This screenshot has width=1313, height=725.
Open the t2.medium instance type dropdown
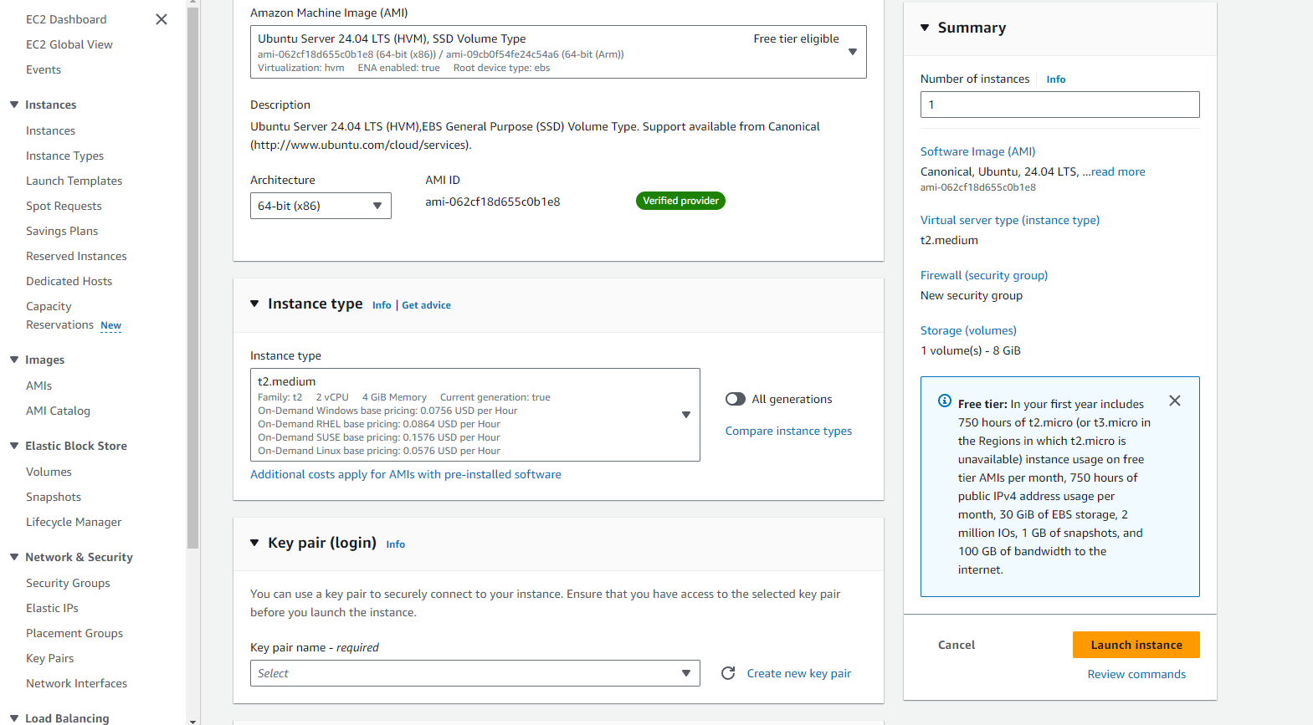[x=474, y=415]
